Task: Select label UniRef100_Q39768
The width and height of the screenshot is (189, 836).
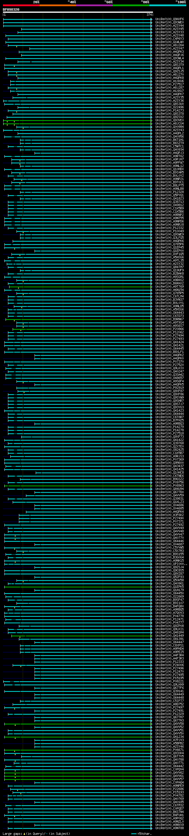Action: (x=170, y=443)
